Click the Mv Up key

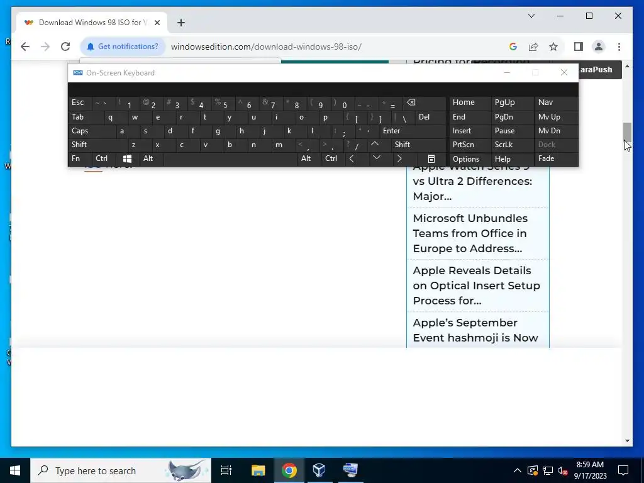coord(557,117)
